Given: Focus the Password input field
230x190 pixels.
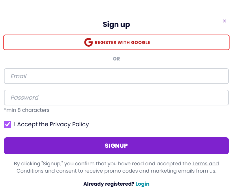Looking at the screenshot, I should [116, 98].
